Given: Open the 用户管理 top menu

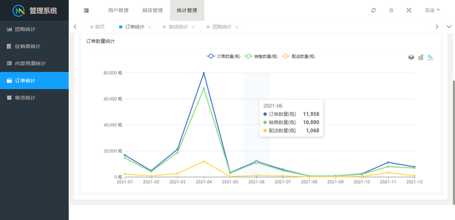Looking at the screenshot, I should coord(118,10).
